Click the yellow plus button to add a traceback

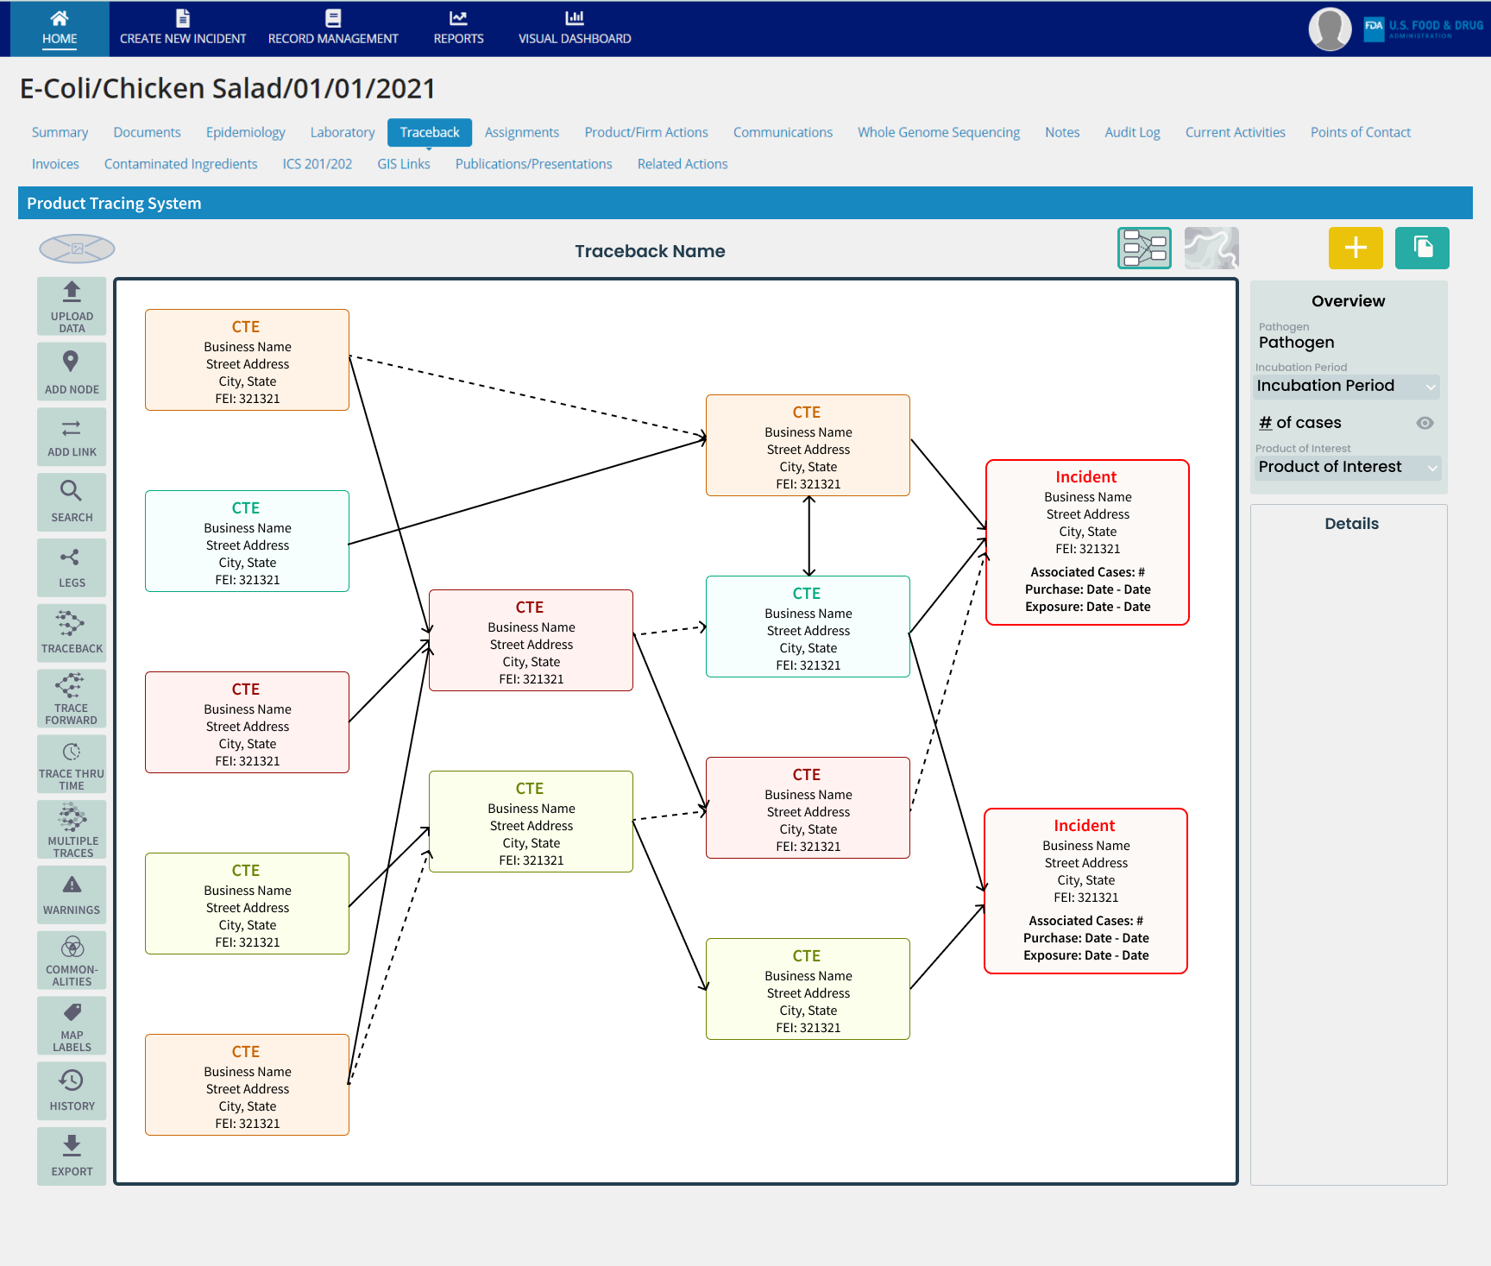[x=1355, y=248]
